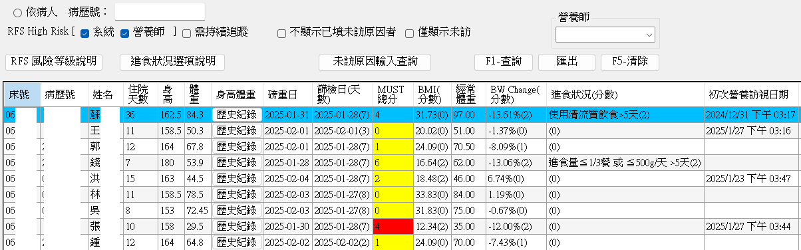Click weight value 72.45

(x=198, y=210)
